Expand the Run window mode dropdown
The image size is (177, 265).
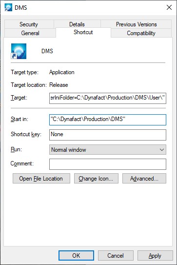click(x=108, y=149)
